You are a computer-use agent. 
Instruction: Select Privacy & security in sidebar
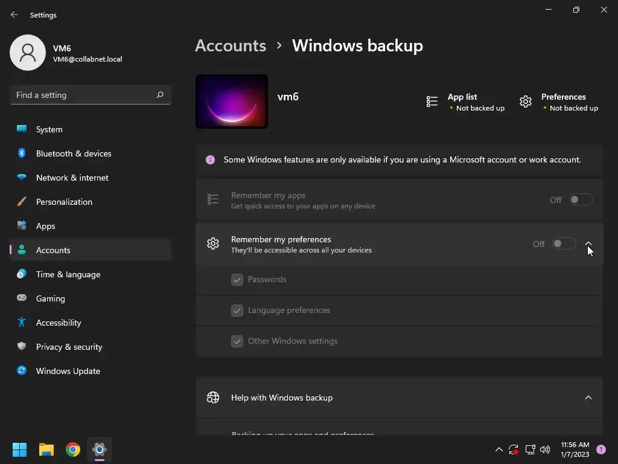pyautogui.click(x=69, y=347)
